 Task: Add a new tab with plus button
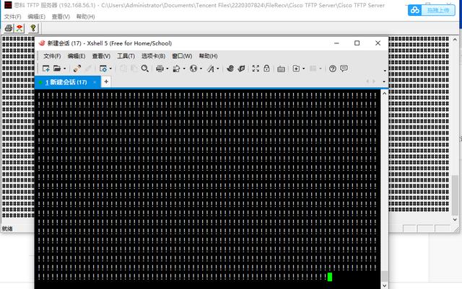tap(106, 82)
